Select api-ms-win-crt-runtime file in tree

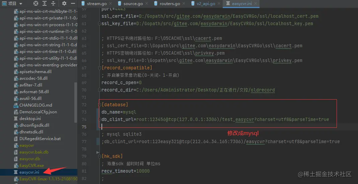pos(49,32)
